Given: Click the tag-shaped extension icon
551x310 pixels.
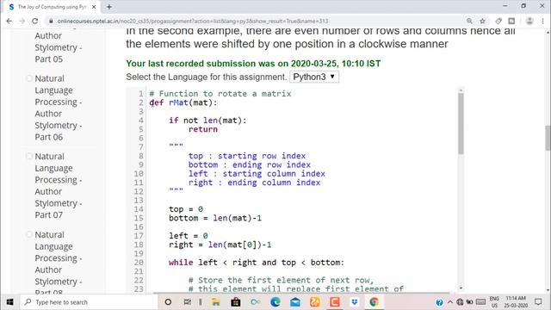Looking at the screenshot, I should tap(498, 21).
